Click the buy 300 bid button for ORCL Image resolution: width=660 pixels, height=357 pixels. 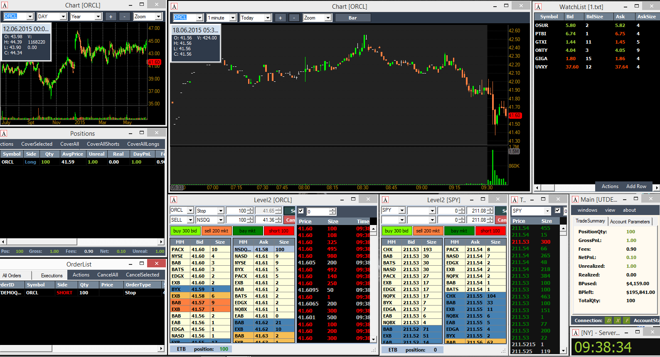pos(185,231)
